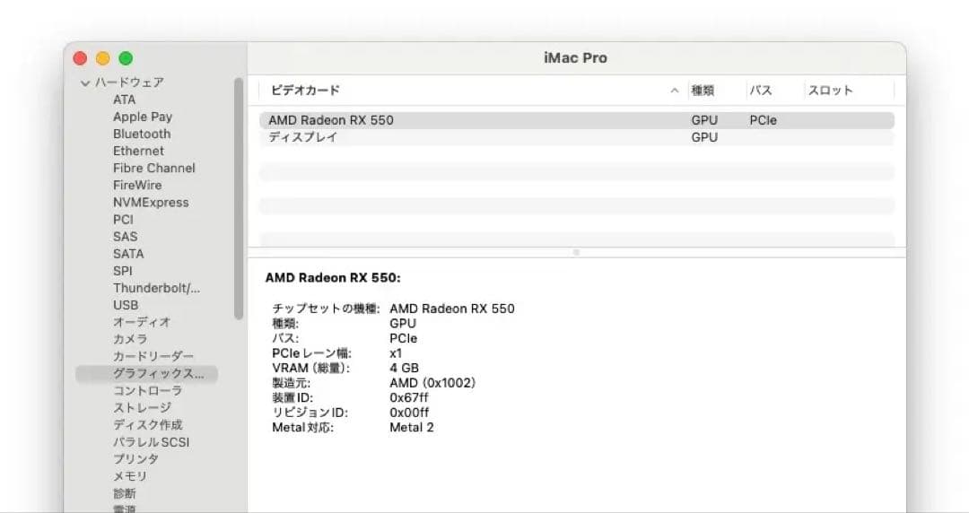Select ストレージ in the sidebar
The width and height of the screenshot is (969, 513).
[142, 408]
